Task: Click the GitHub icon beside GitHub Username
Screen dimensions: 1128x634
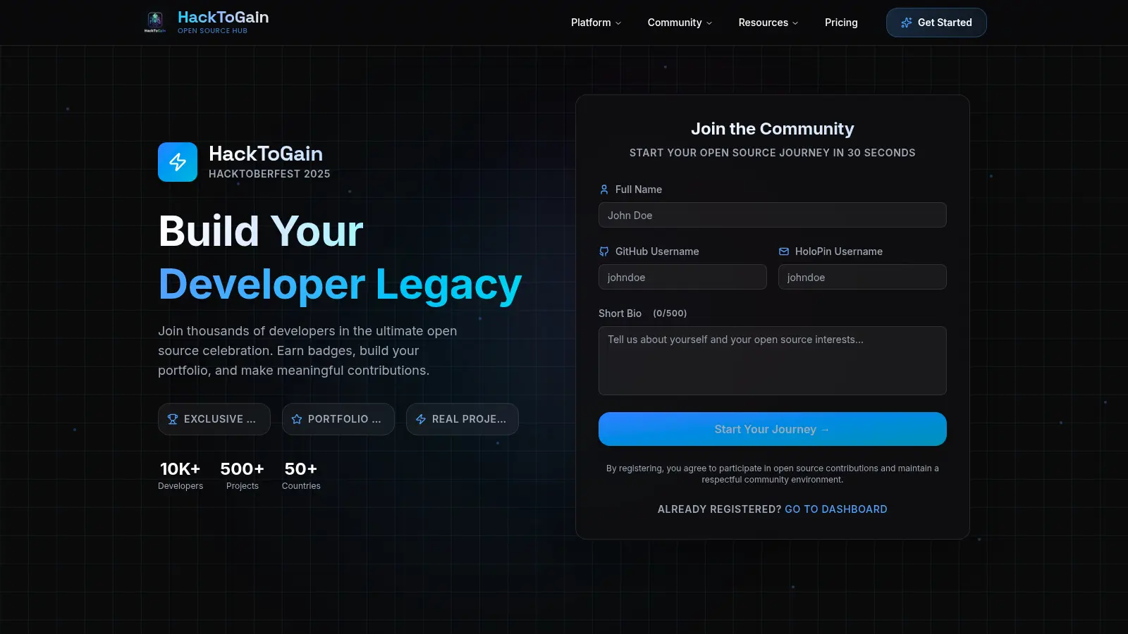Action: click(604, 251)
